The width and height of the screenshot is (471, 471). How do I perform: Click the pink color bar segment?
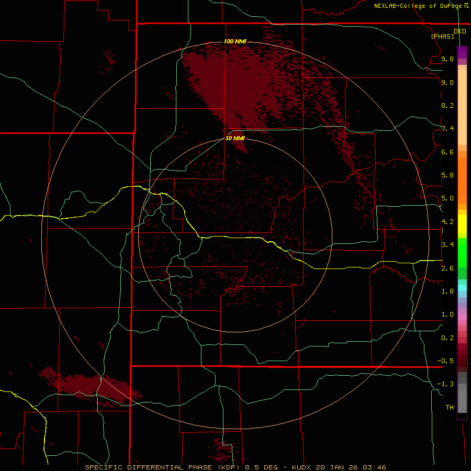(462, 317)
